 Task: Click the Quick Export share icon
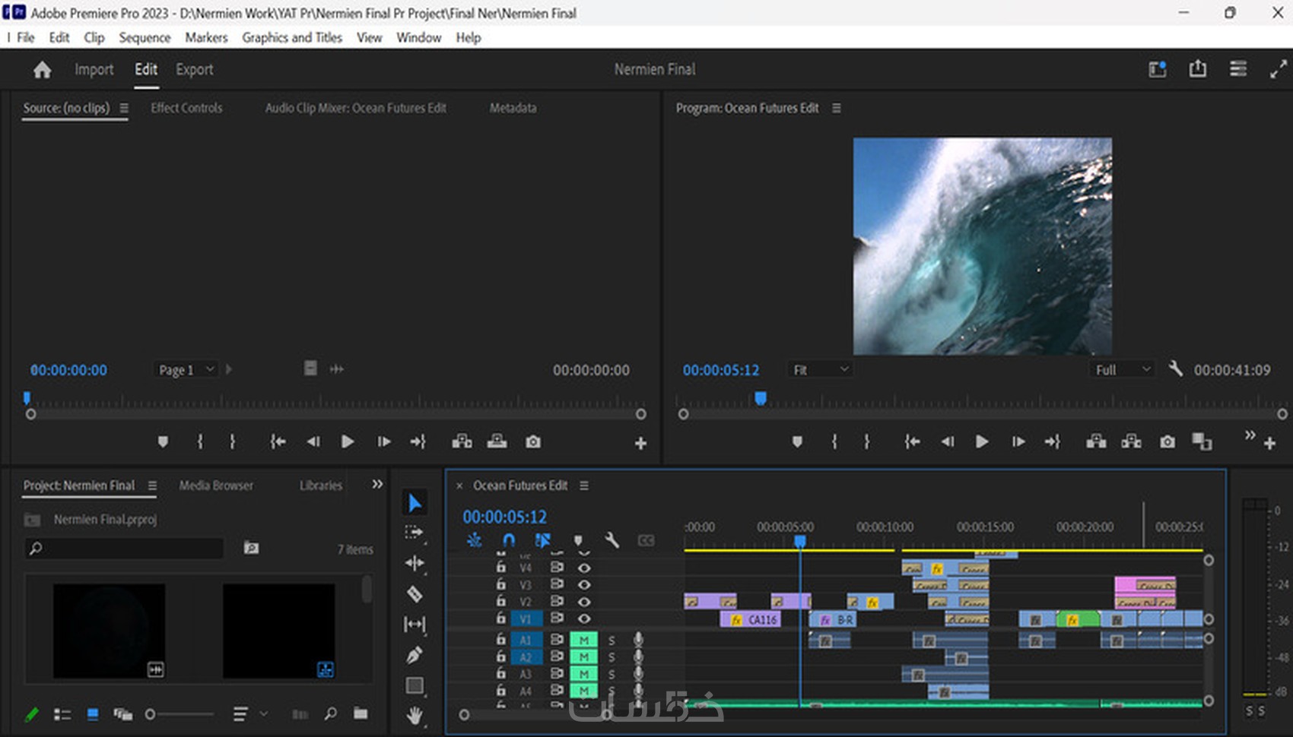tap(1197, 69)
